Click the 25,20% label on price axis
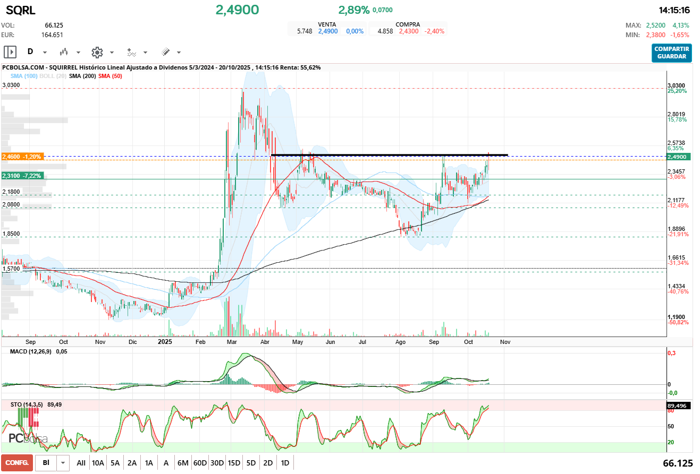The width and height of the screenshot is (700, 474). 677,91
